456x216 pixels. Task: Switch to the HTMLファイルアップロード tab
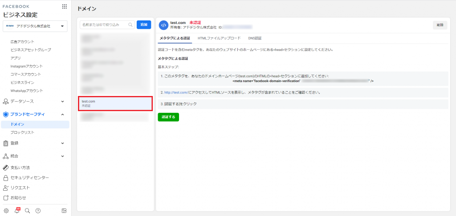point(219,38)
